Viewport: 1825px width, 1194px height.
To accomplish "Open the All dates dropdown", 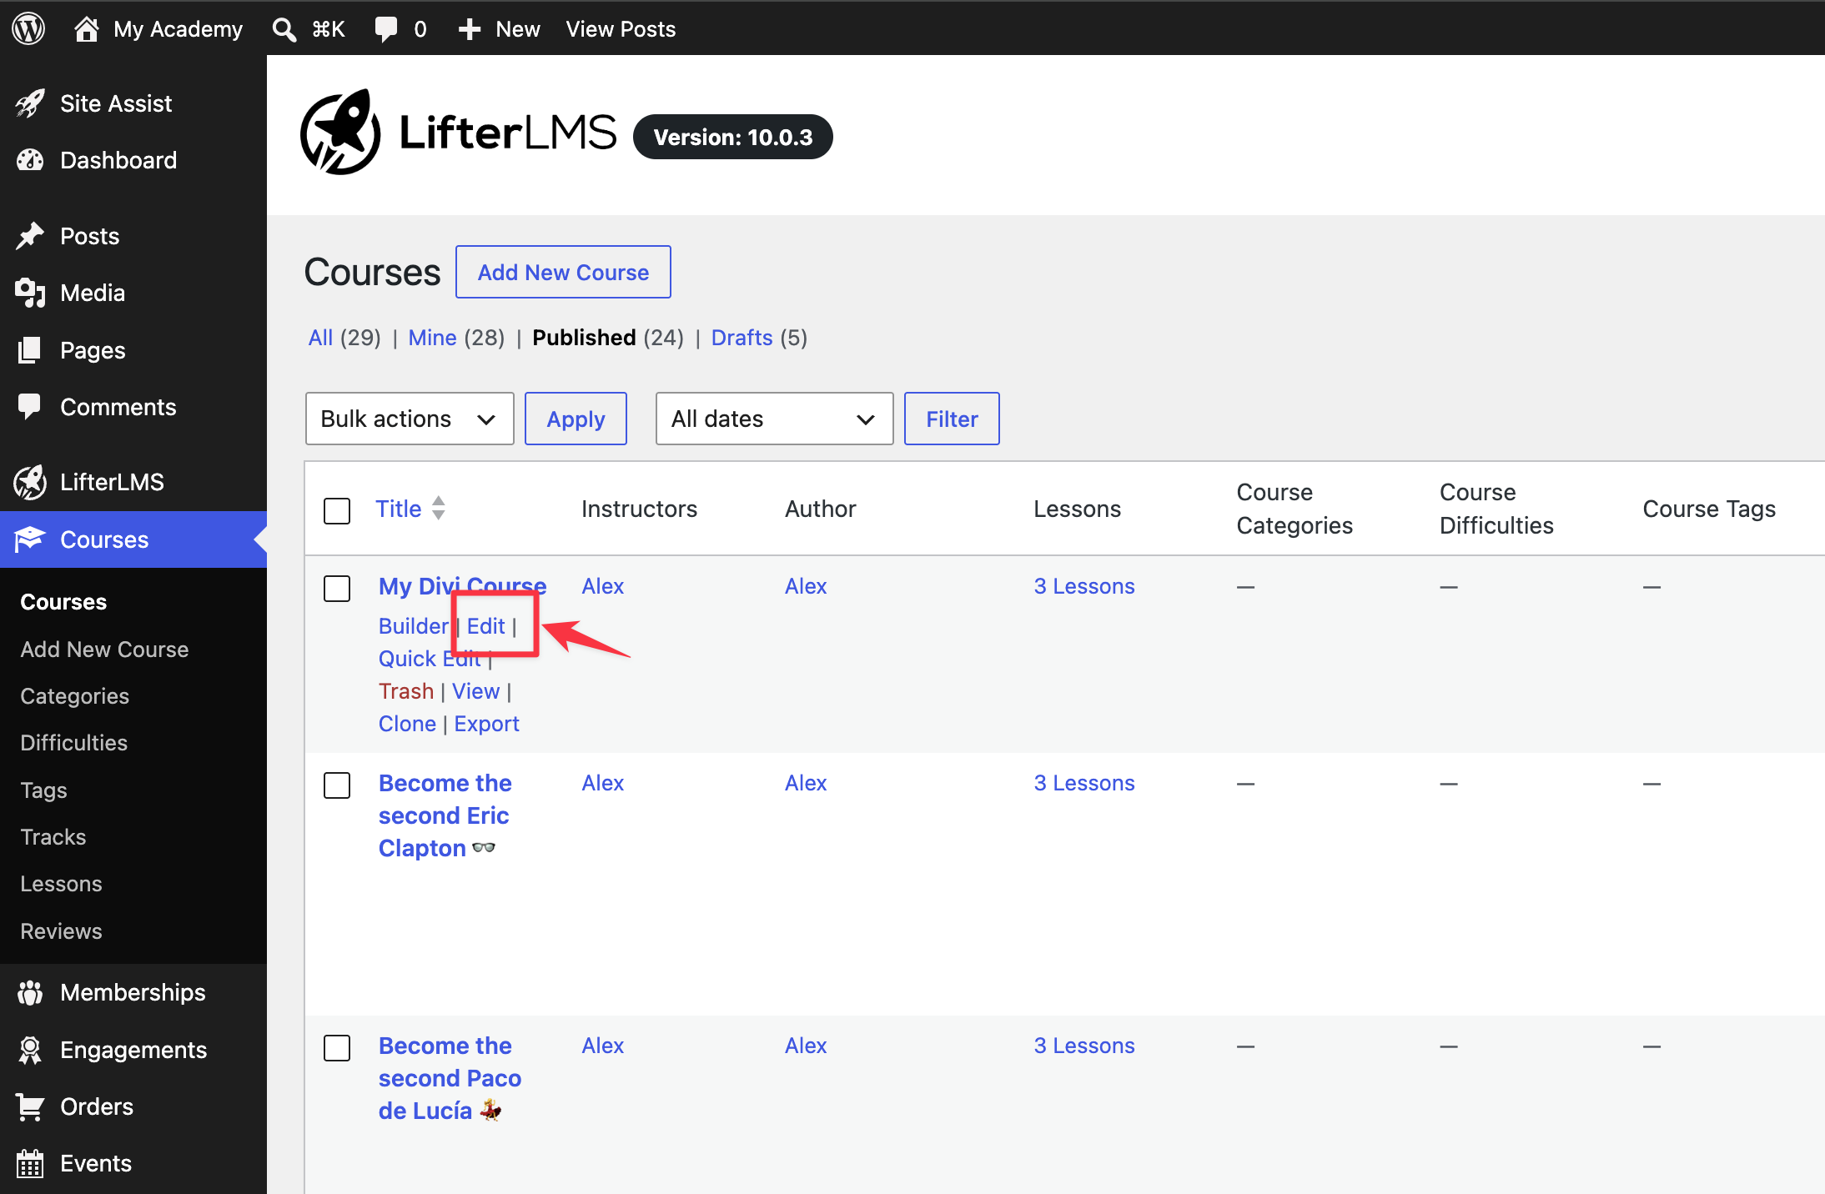I will pyautogui.click(x=774, y=419).
